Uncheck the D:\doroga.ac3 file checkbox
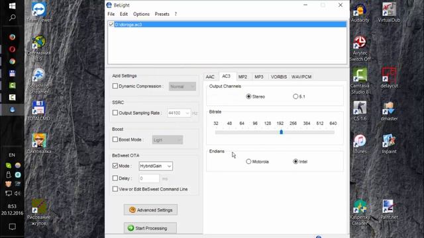Viewport: 424px width, 238px height. pos(111,24)
